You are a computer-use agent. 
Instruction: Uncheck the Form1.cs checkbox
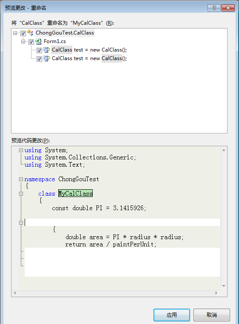(x=31, y=42)
